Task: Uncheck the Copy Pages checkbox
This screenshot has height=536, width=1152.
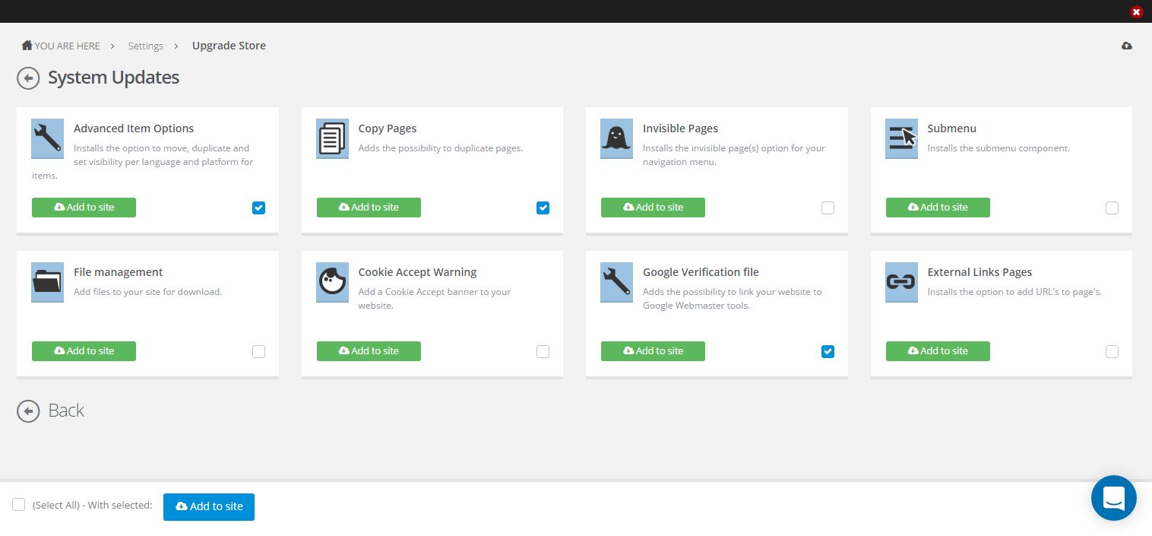Action: (543, 208)
